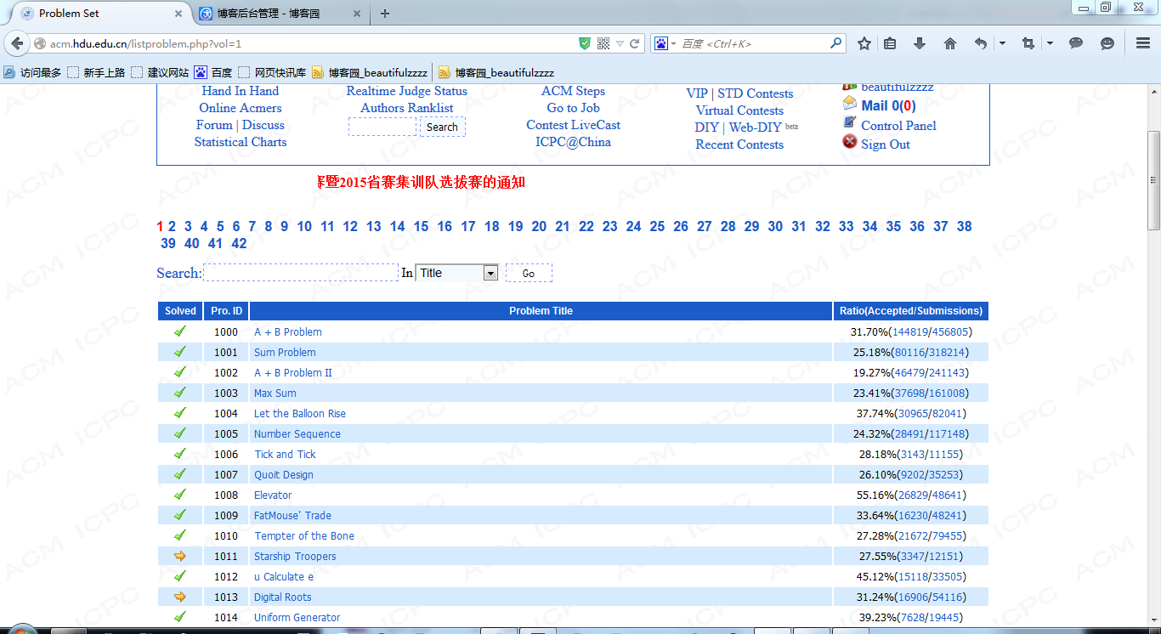Click the undo arrow toolbar icon
Screen dimensions: 1161x634
pos(981,43)
